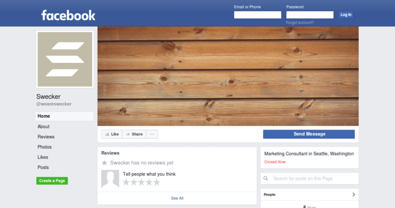Image resolution: width=395 pixels, height=208 pixels.
Task: Expand the People section chevron
Action: 353,194
